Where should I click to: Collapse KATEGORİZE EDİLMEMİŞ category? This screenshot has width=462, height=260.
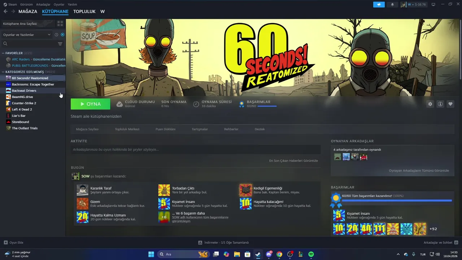[3, 72]
